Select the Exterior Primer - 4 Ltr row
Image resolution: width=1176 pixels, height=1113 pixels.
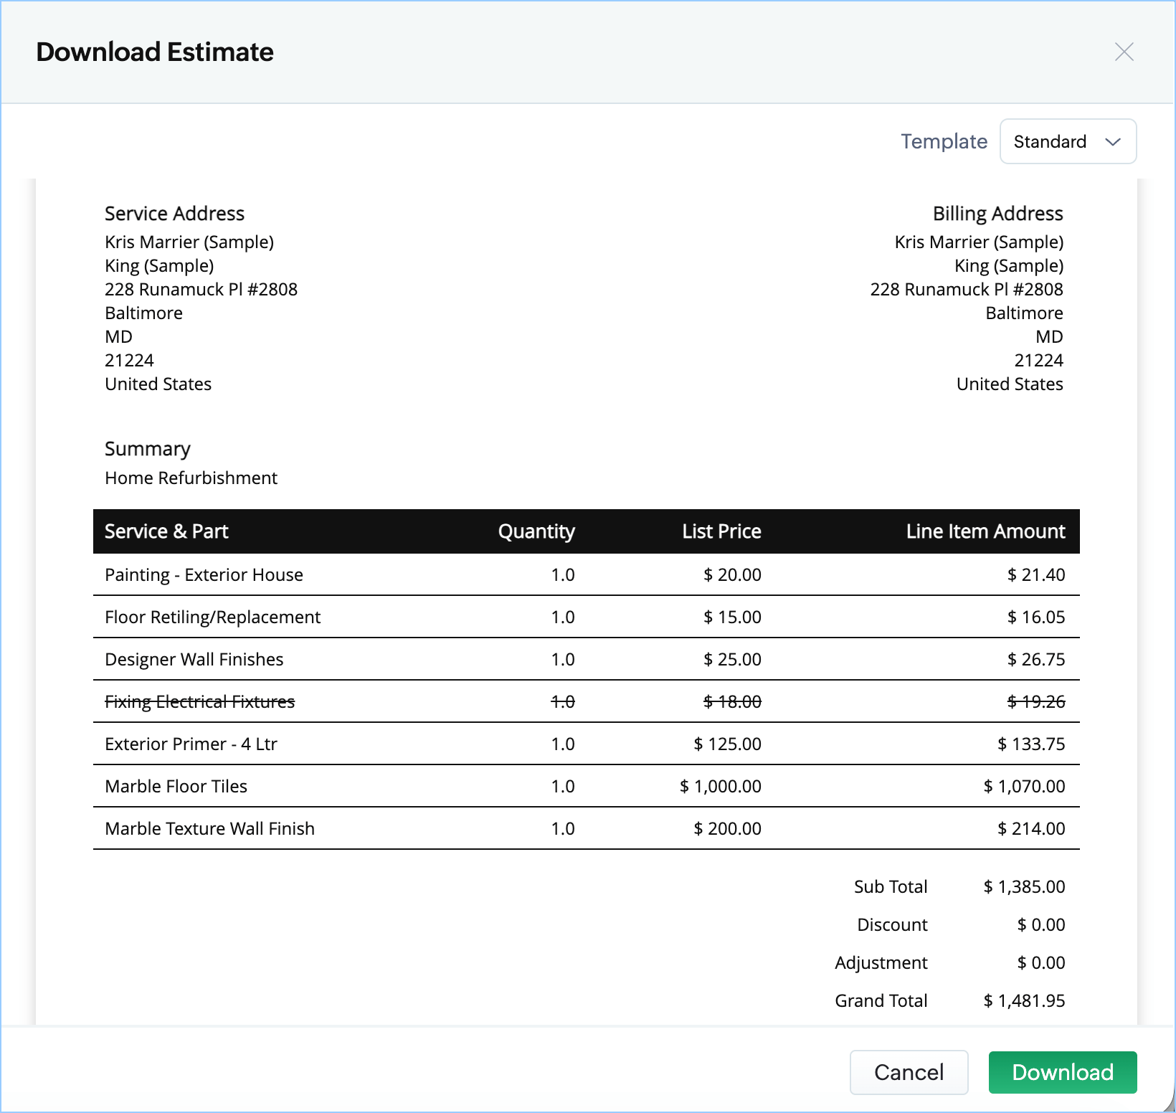click(x=191, y=744)
